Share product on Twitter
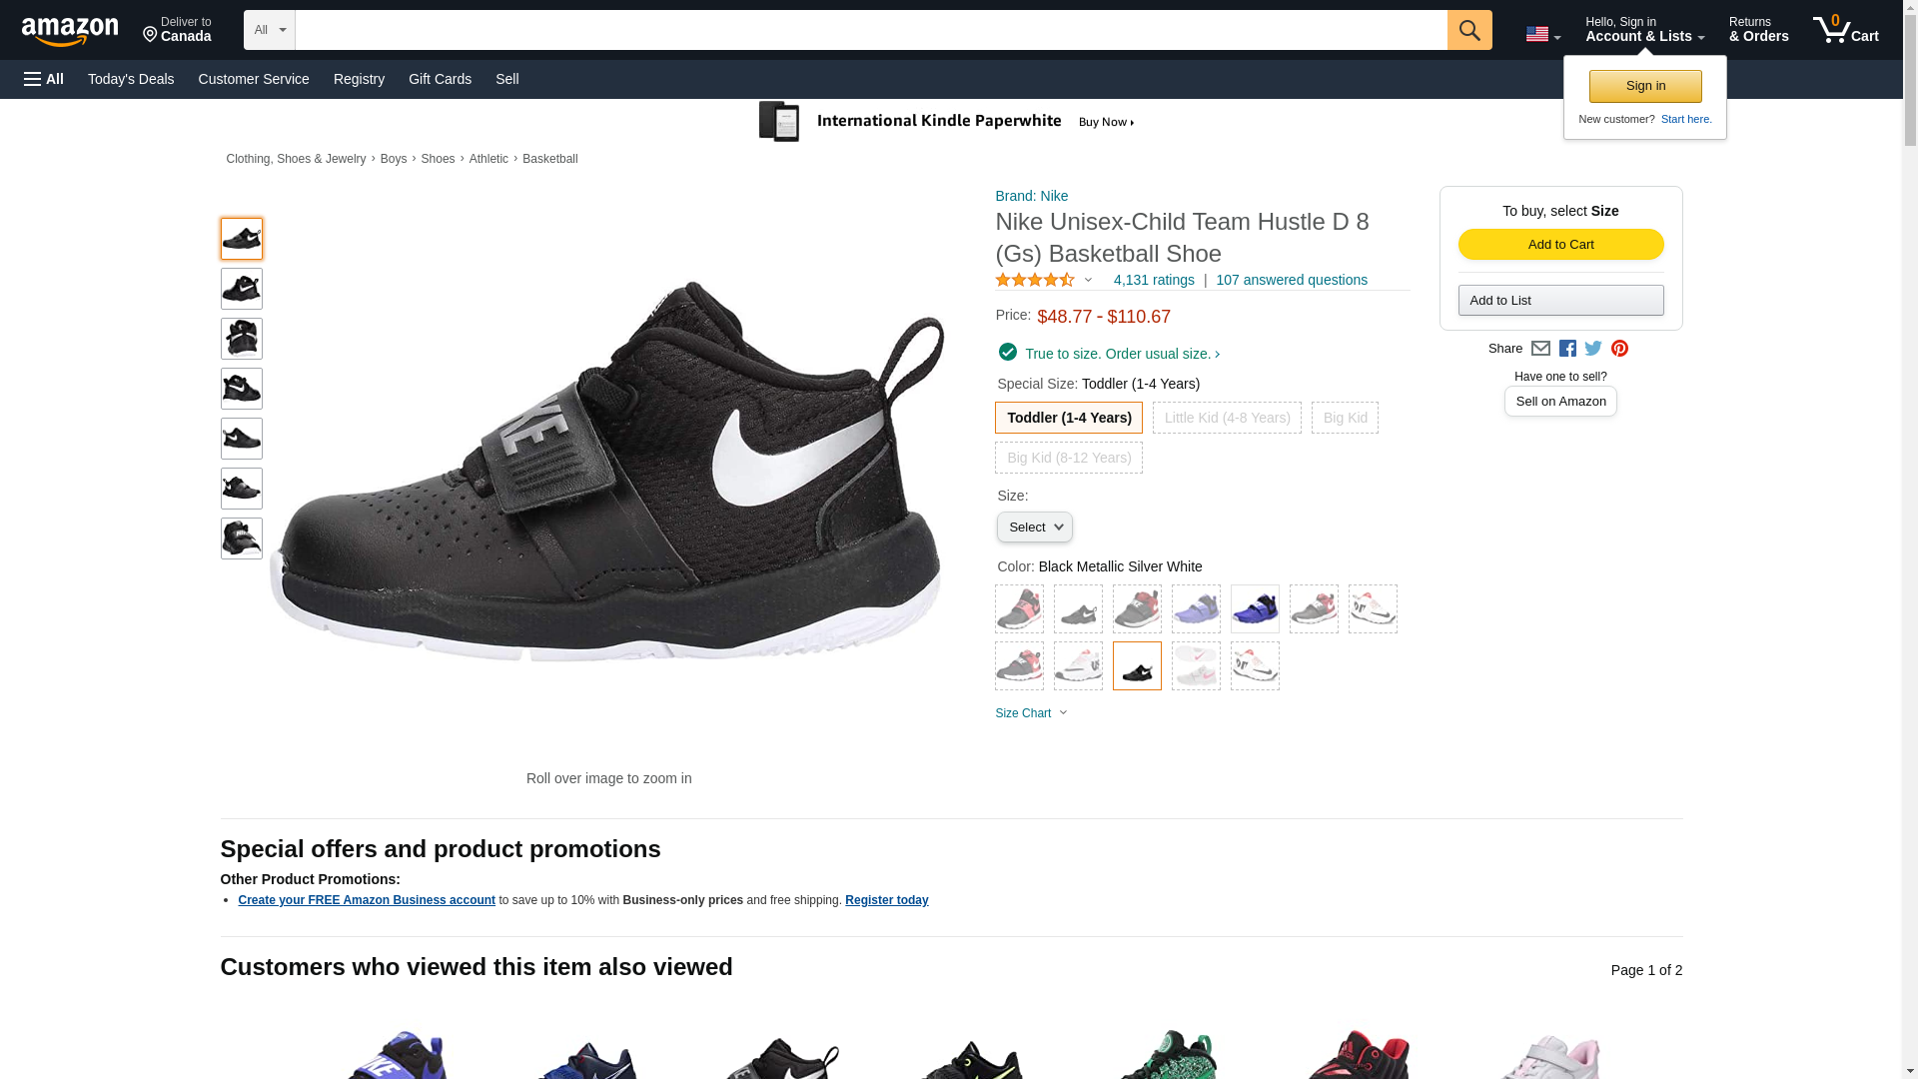Screen dimensions: 1918x1079 [1593, 349]
